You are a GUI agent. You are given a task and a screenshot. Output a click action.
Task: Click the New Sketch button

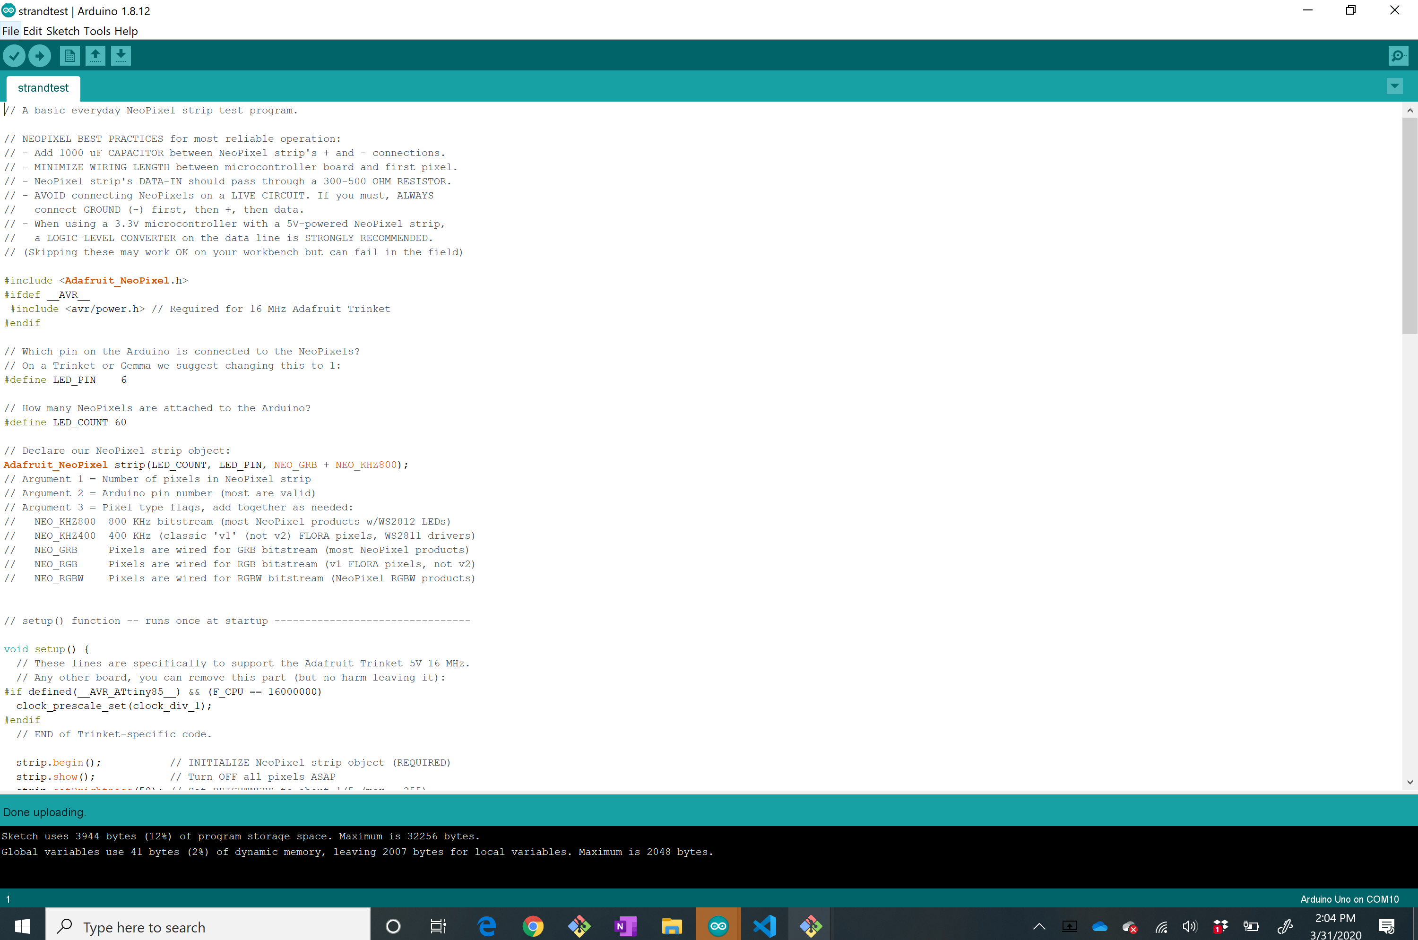[x=68, y=56]
